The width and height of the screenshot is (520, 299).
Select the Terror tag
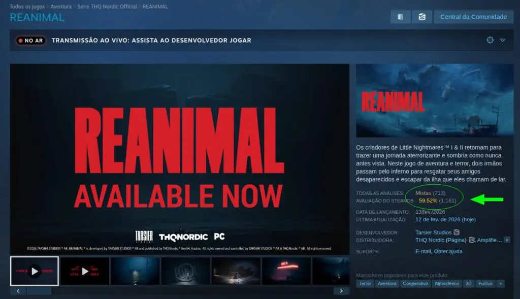[365, 284]
